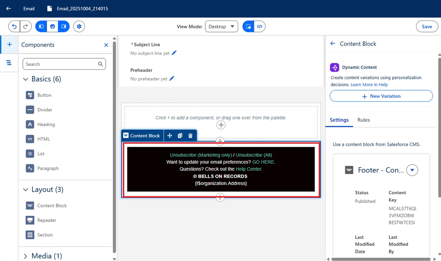Viewport: 441px width, 261px height.
Task: Click the Email breadcrumb in header
Action: tap(29, 8)
